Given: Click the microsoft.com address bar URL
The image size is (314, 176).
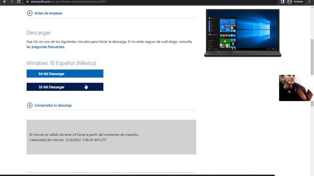Looking at the screenshot, I should 69,1.
